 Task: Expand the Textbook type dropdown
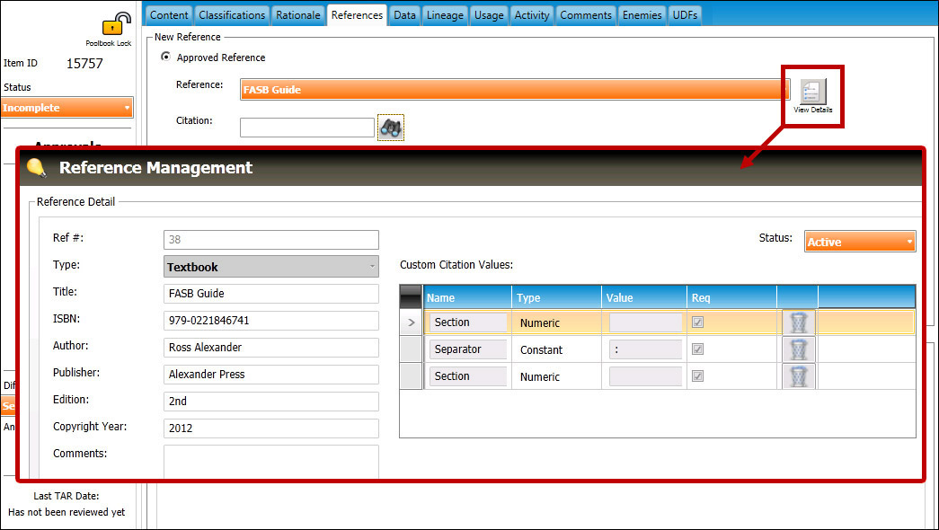click(x=271, y=267)
